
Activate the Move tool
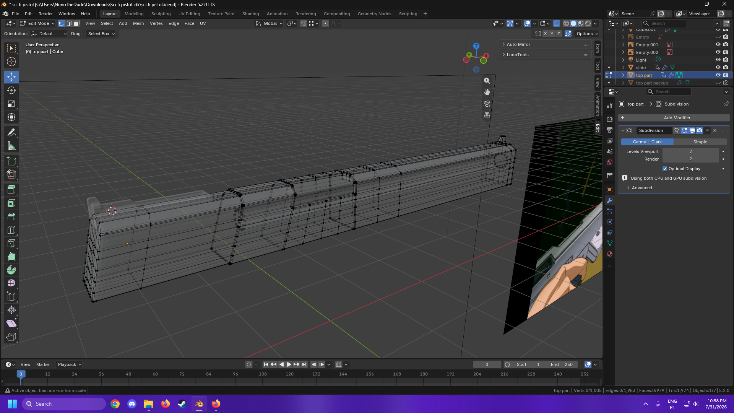pos(11,77)
